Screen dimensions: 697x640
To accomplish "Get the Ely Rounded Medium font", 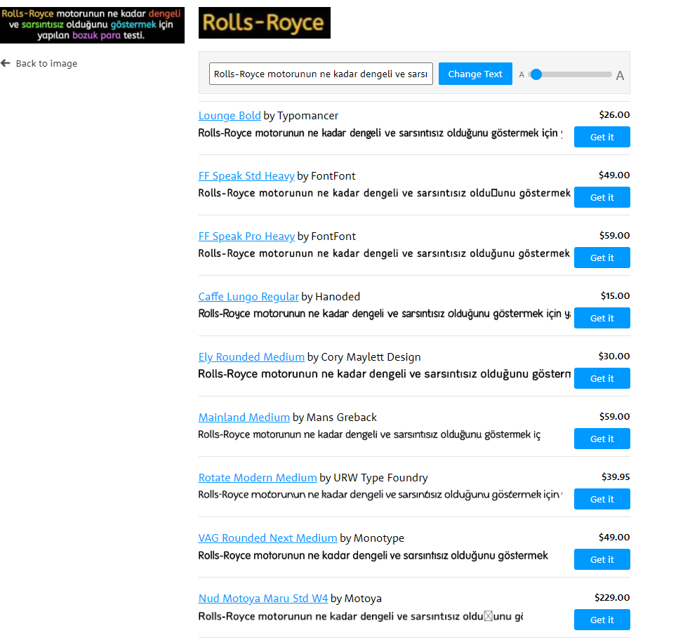I will click(x=602, y=378).
